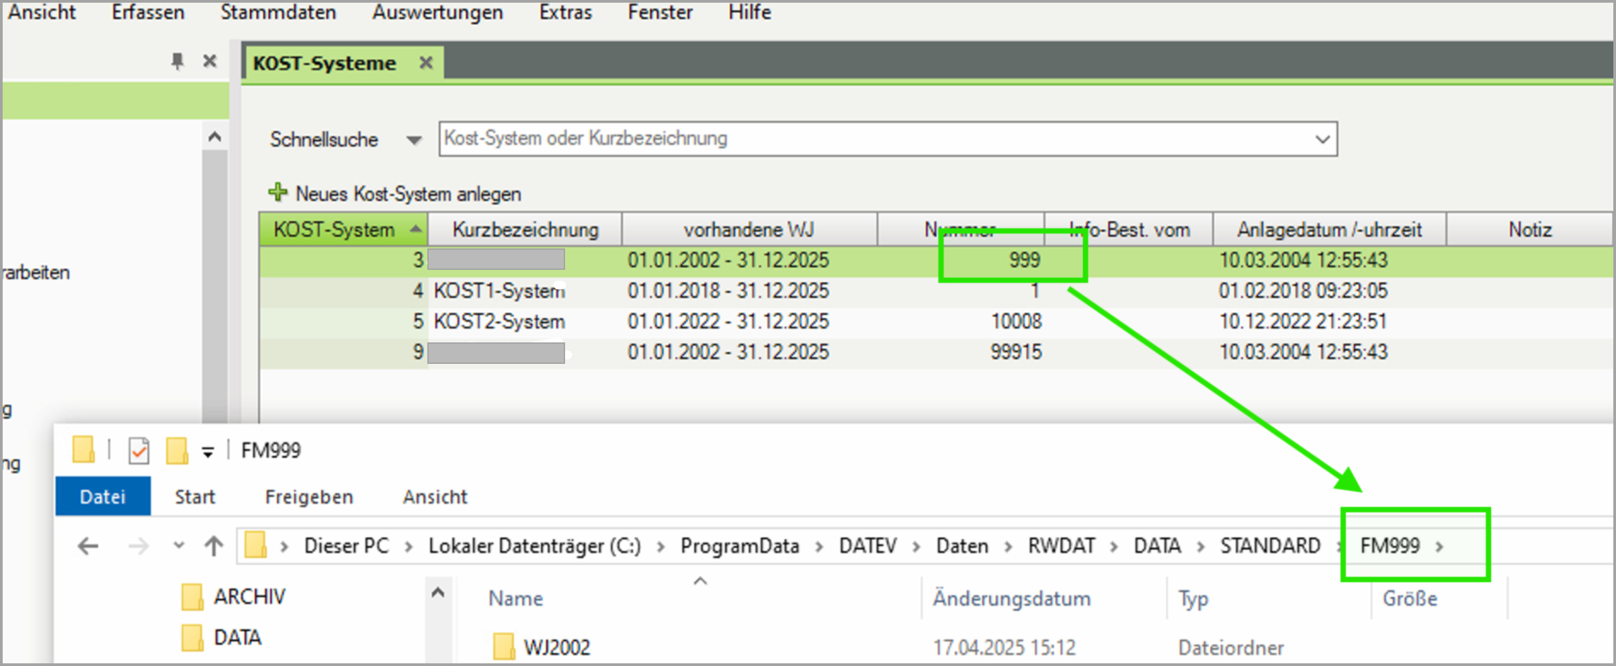Image resolution: width=1616 pixels, height=666 pixels.
Task: Open the Kost-System search combo box list
Action: pos(1322,140)
